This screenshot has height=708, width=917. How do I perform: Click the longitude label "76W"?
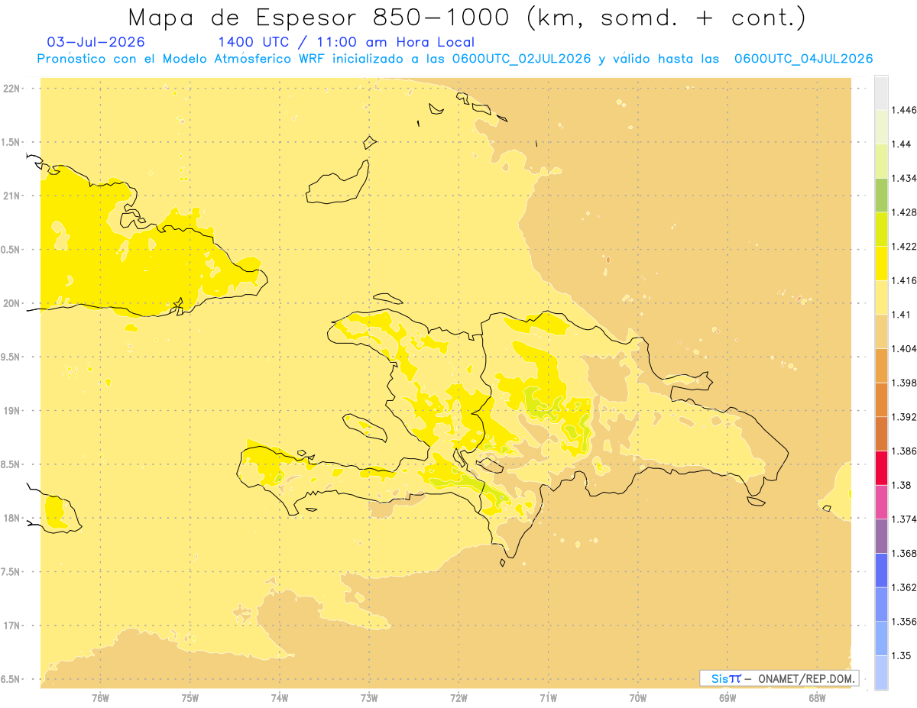click(100, 697)
